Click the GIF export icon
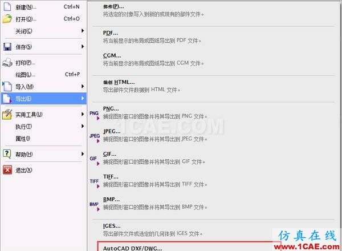The height and width of the screenshot is (251, 342). [x=95, y=160]
